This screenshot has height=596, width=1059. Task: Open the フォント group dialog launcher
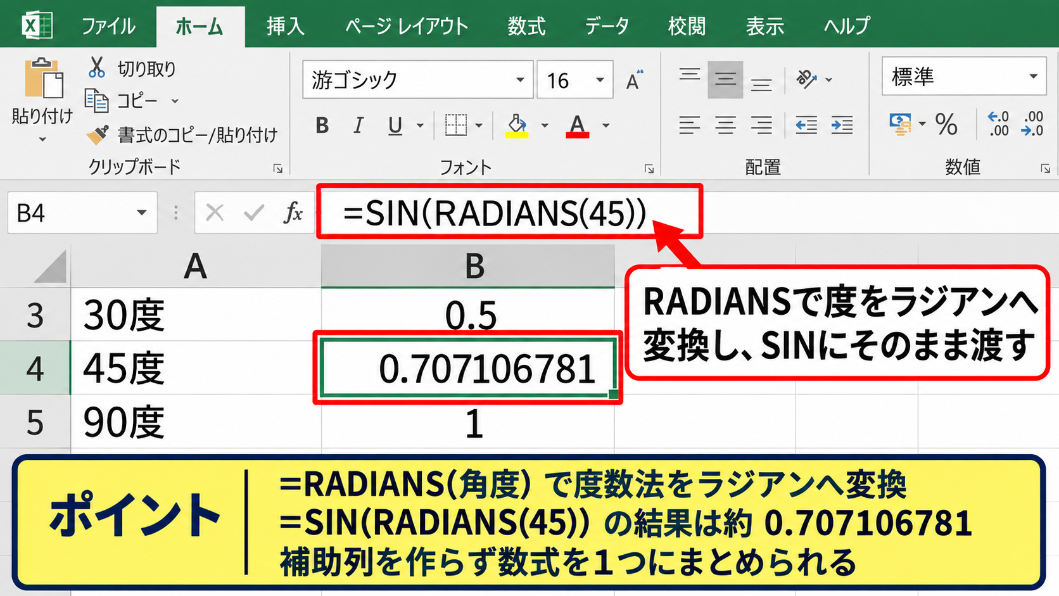(649, 168)
